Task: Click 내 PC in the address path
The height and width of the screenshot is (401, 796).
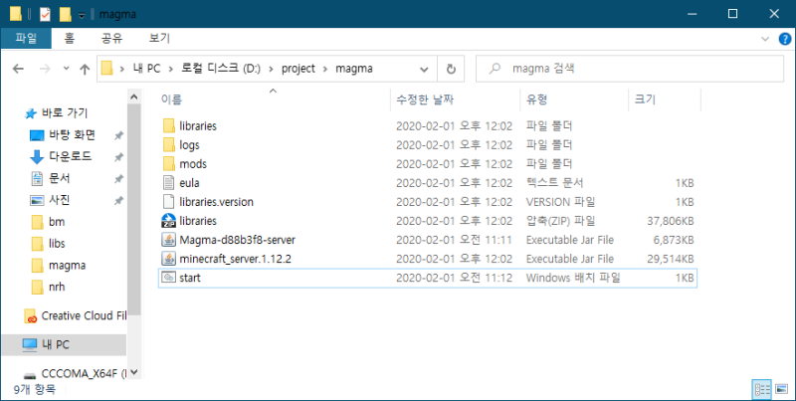Action: coord(146,69)
